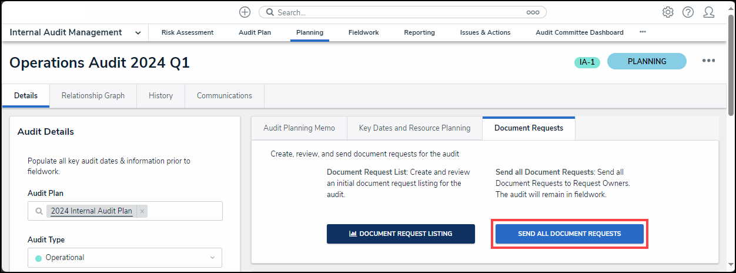Show more navigation items via ellipsis

643,32
